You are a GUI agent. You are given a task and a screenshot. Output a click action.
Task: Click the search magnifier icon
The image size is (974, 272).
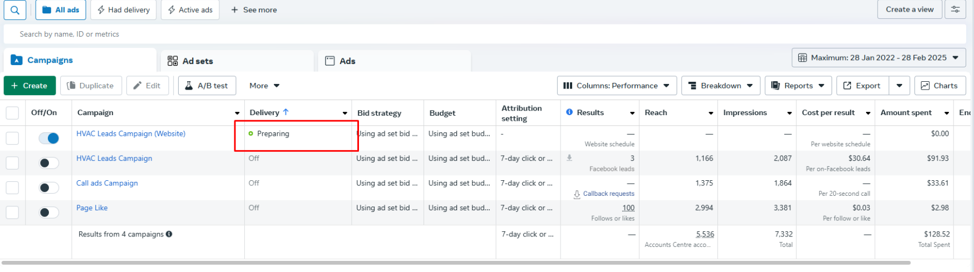click(x=14, y=10)
